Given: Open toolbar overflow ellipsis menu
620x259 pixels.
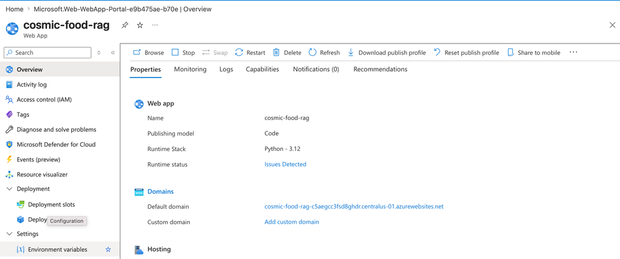Looking at the screenshot, I should (x=573, y=52).
